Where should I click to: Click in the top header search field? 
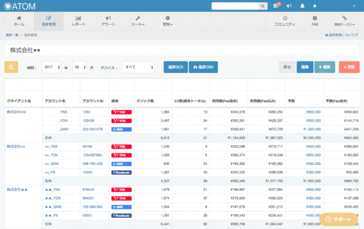(x=234, y=6)
